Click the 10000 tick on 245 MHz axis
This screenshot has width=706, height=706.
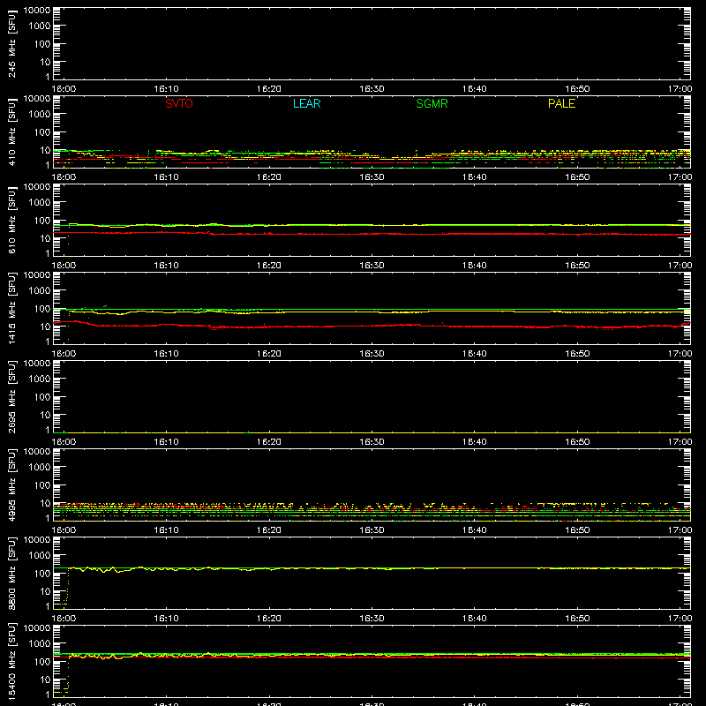tap(36, 11)
